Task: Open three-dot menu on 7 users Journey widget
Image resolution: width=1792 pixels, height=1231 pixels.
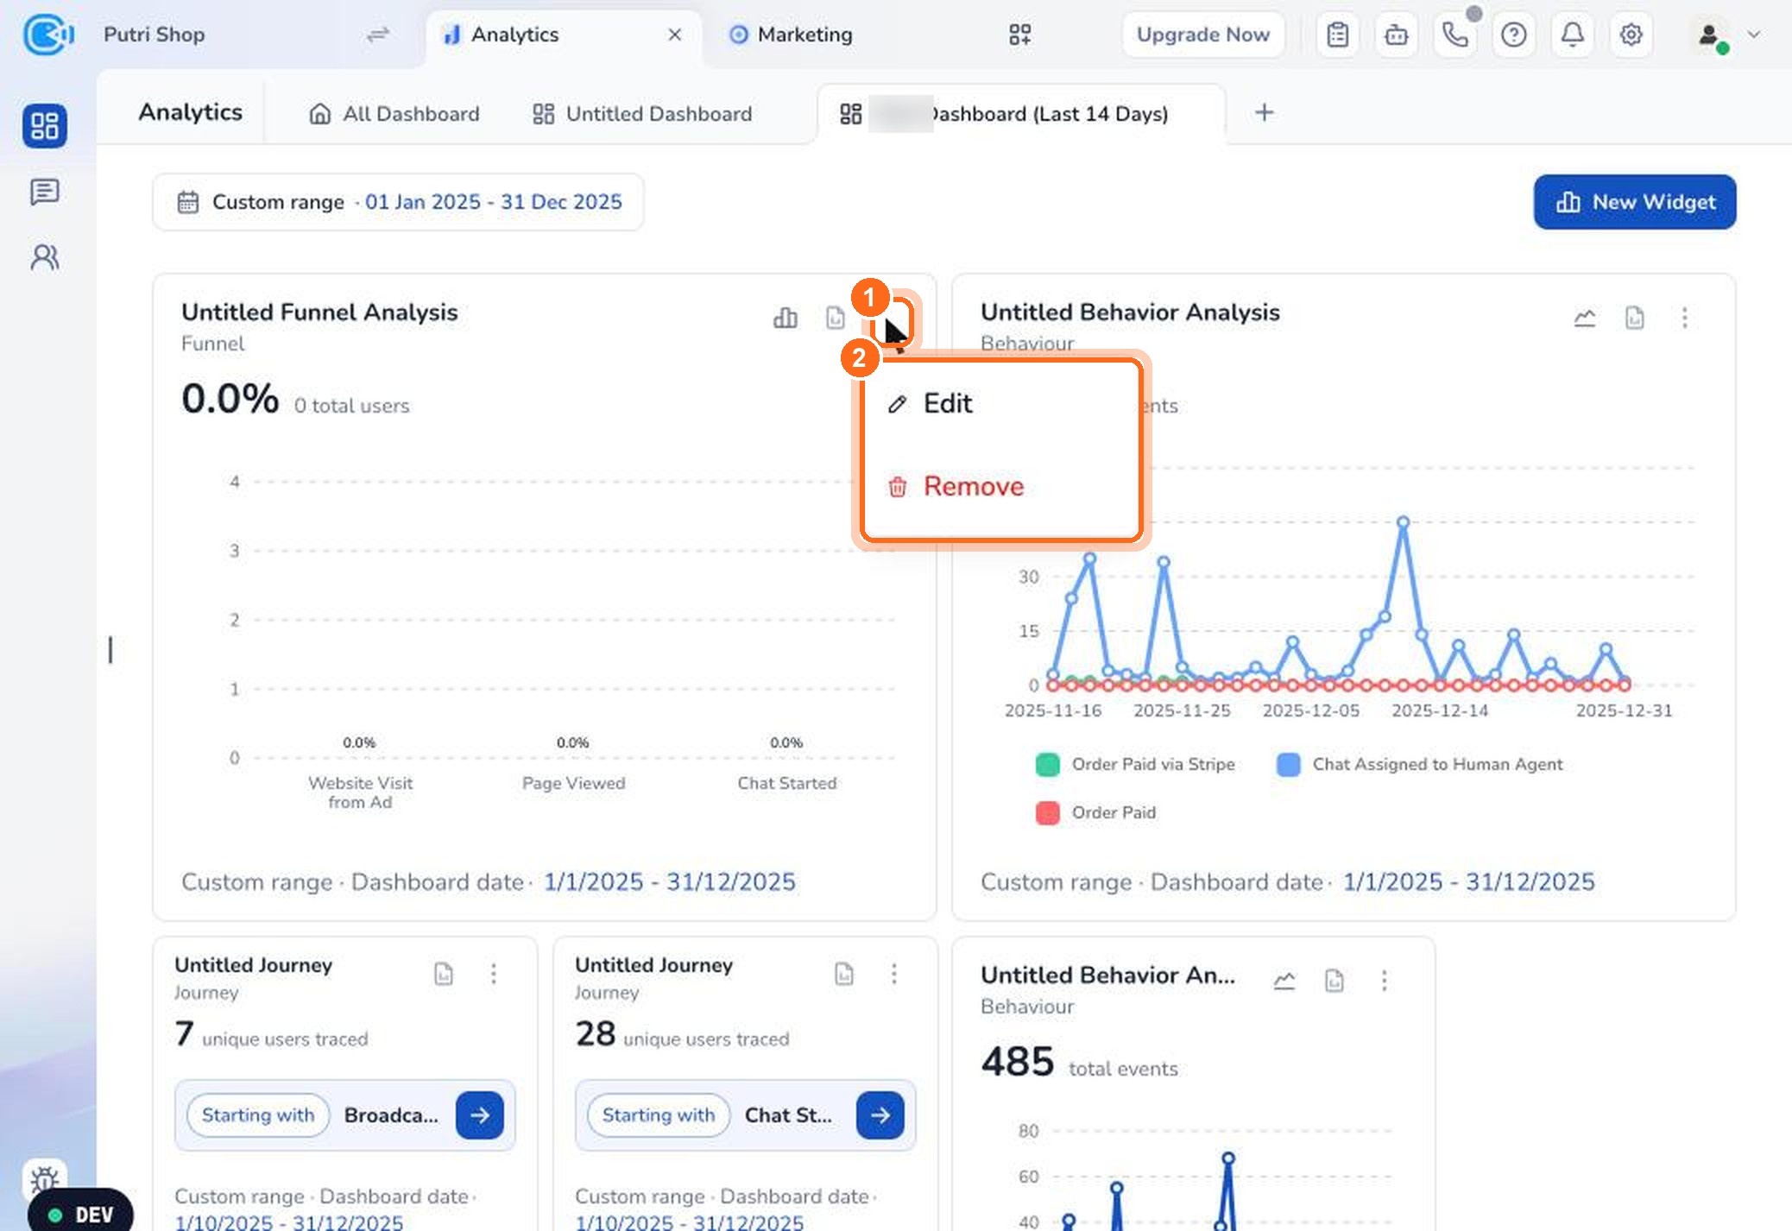Action: click(494, 974)
